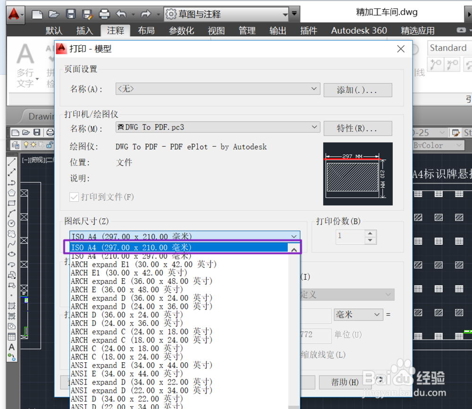Open the Redo history dropdown arrow
Screen dimensions: 472x409
click(x=158, y=14)
